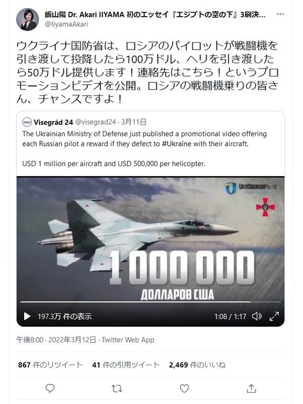Viewport: 303px width, 404px height.
Task: Like the tweet with heart icon
Action: [184, 388]
